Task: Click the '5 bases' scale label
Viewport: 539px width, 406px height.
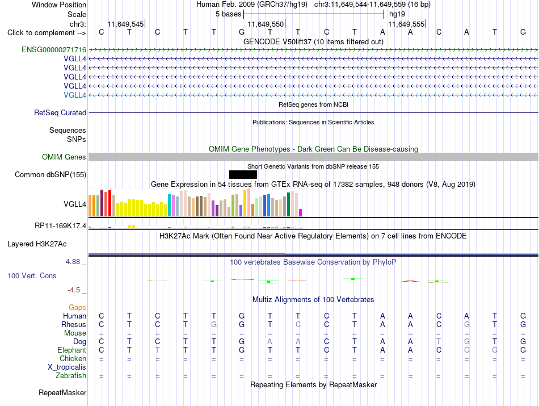Action: [x=228, y=14]
